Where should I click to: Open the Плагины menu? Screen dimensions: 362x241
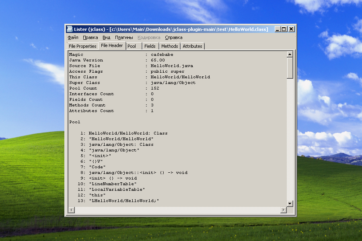pos(124,37)
